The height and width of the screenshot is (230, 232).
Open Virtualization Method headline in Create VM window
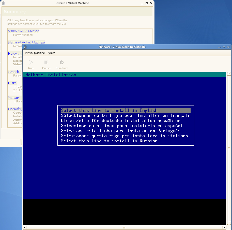pyautogui.click(x=24, y=31)
